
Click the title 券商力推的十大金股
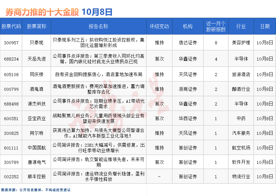coord(42,12)
